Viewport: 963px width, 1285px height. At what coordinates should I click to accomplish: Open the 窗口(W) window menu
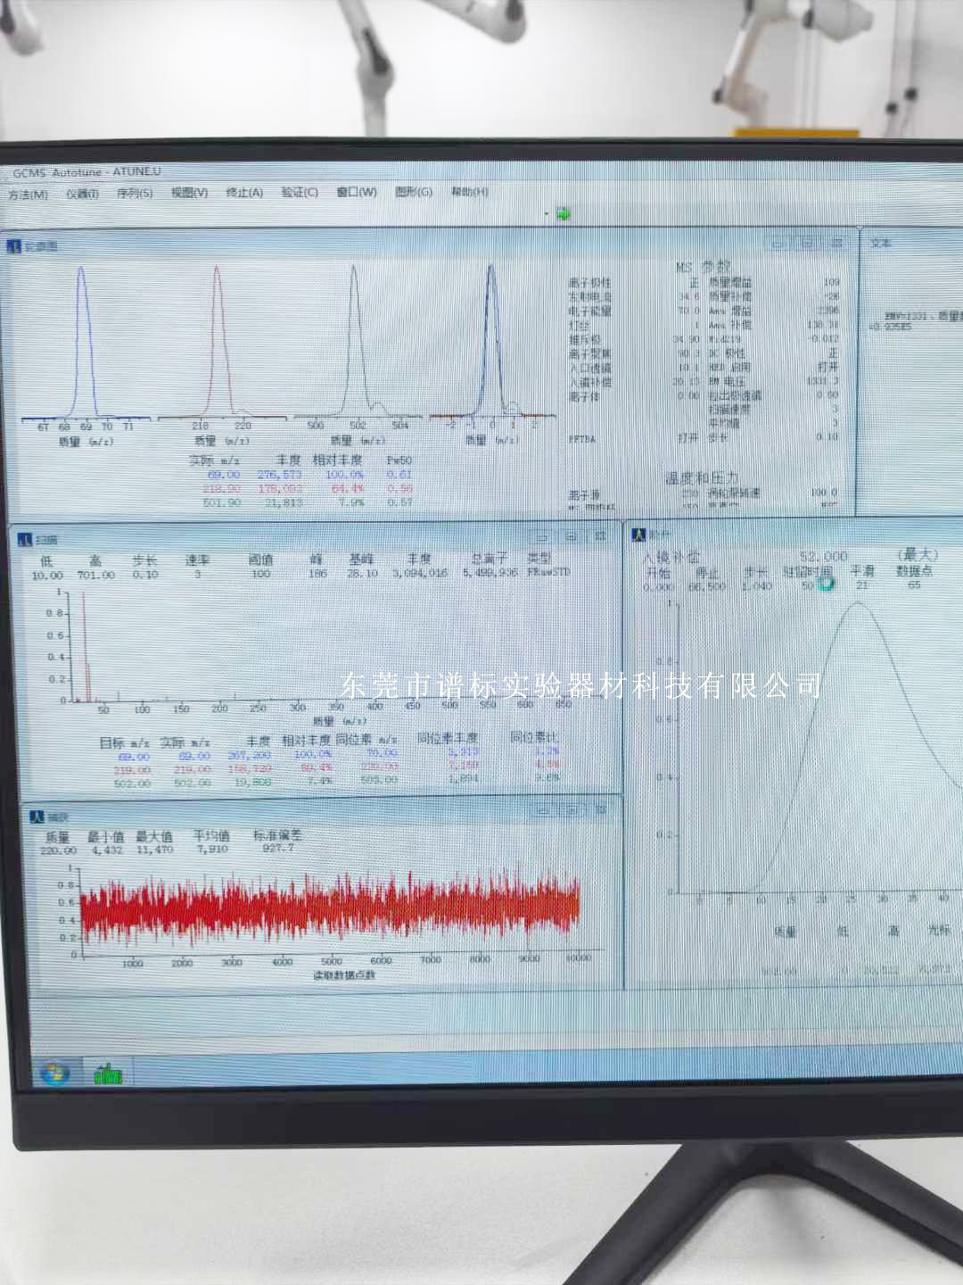click(x=356, y=192)
